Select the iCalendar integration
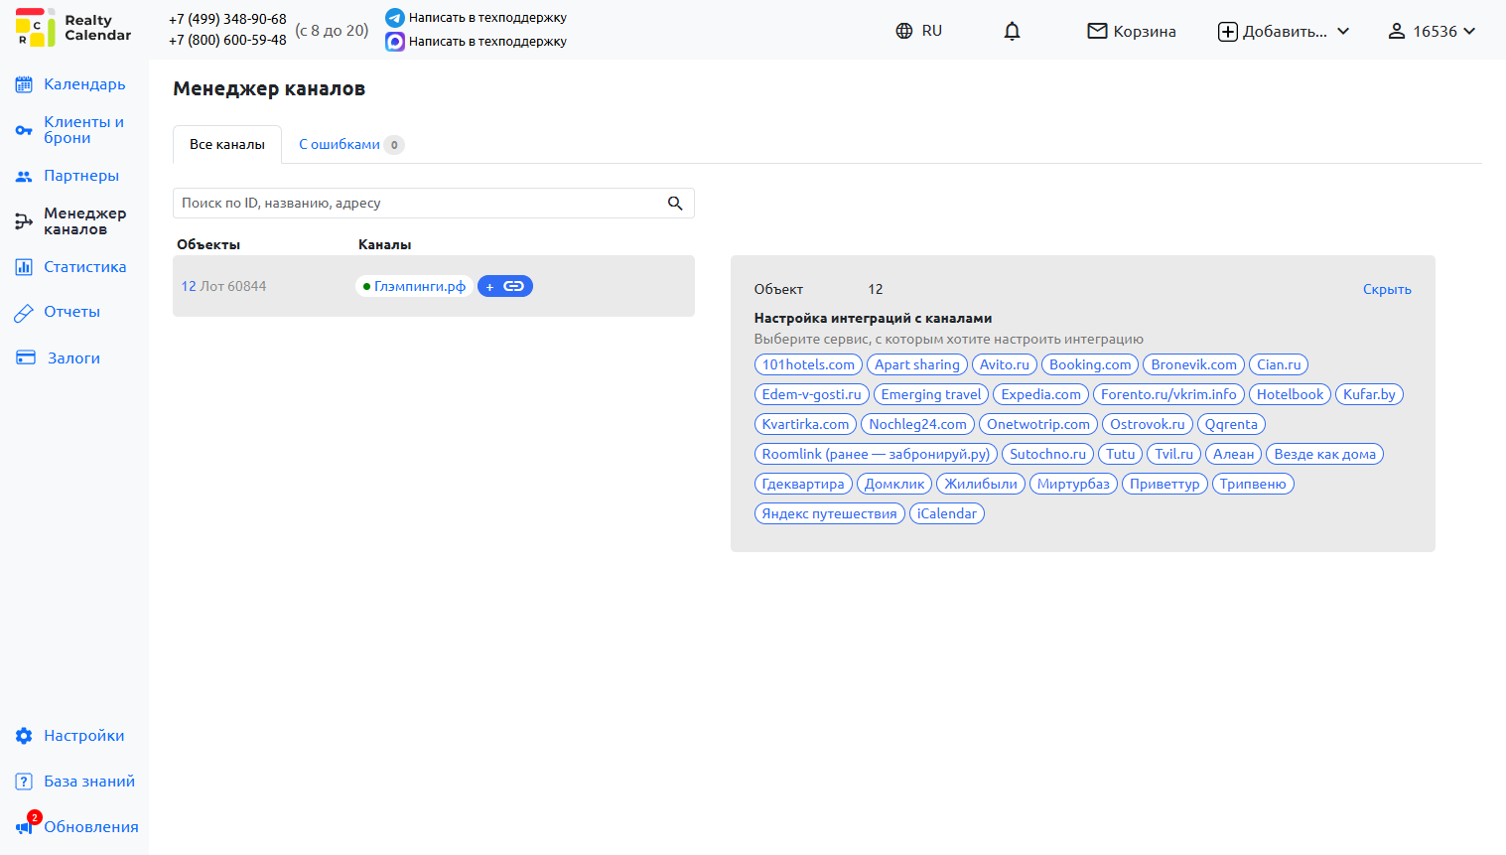This screenshot has height=855, width=1506. (x=946, y=513)
